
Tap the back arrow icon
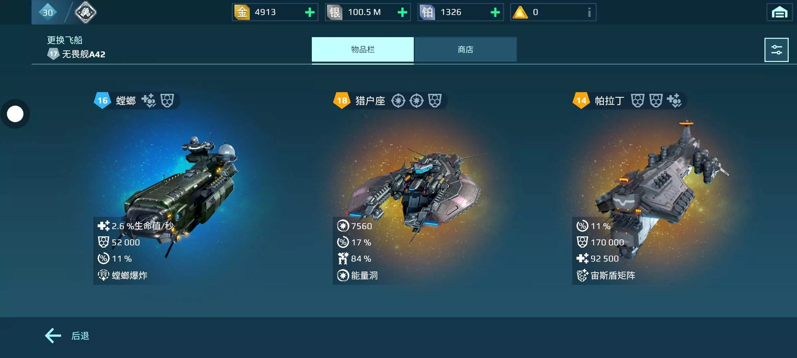click(53, 336)
